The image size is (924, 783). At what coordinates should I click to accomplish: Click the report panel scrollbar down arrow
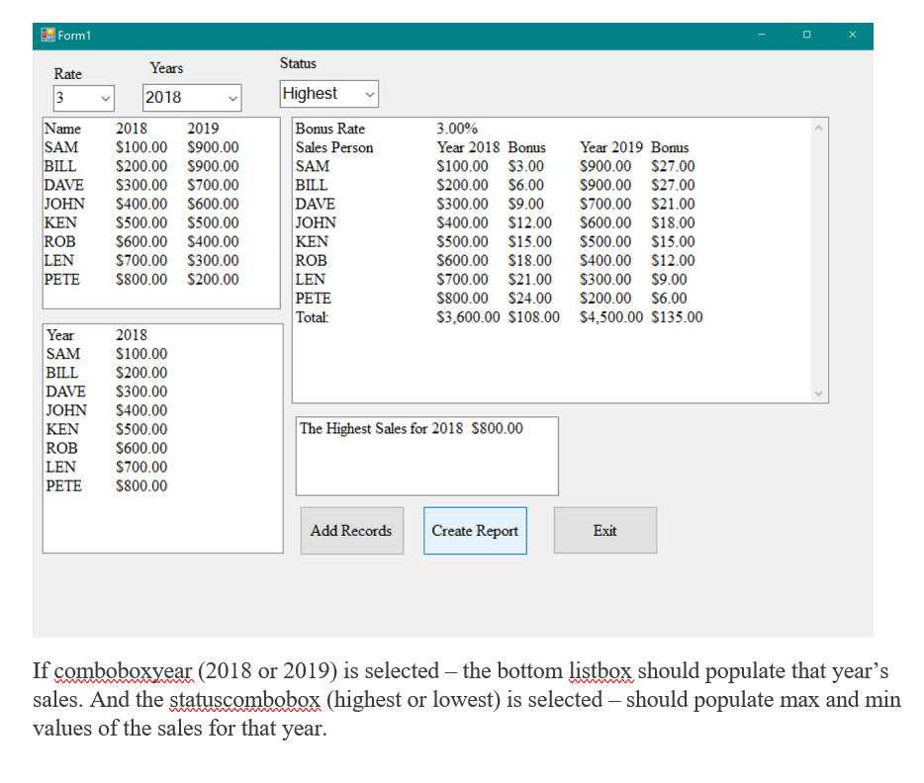[819, 394]
